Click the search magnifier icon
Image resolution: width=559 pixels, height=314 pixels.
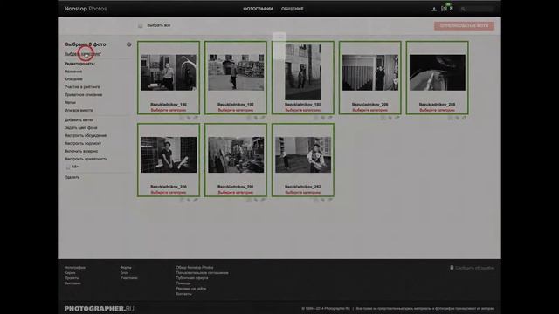463,9
